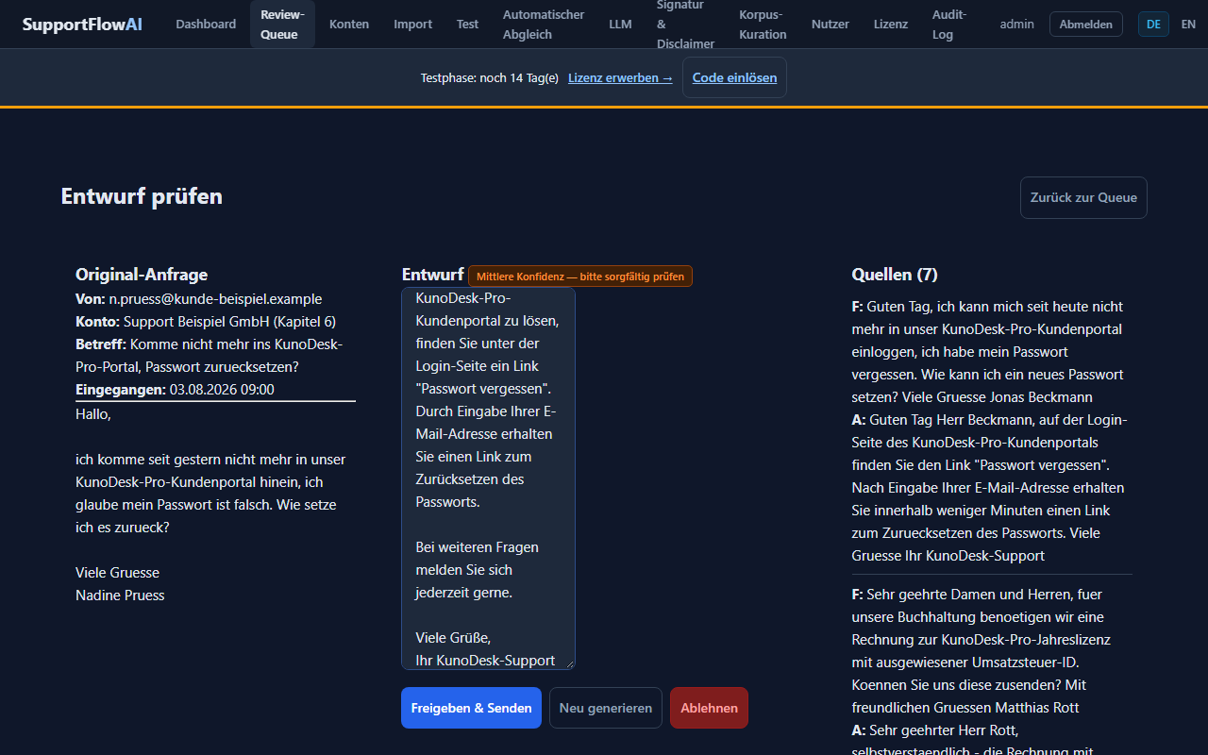Open Signatur & Disclaimer page
Screen dimensions: 1208x755
point(686,25)
